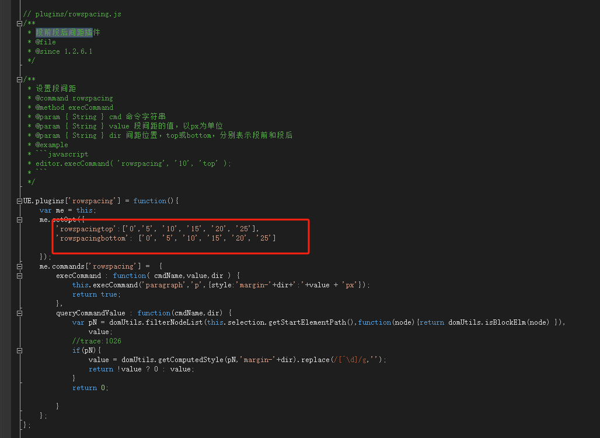Click the // plugins/rowspacing.js comment line
600x438 pixels.
(72, 14)
